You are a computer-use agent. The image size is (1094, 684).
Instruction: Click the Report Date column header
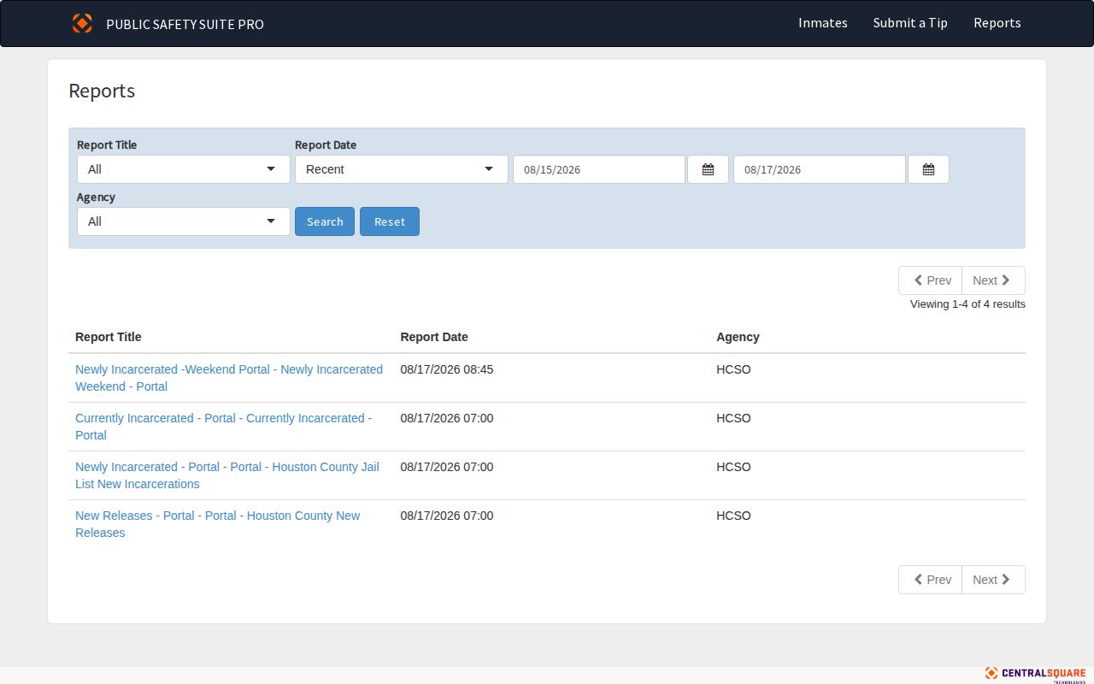pyautogui.click(x=434, y=337)
